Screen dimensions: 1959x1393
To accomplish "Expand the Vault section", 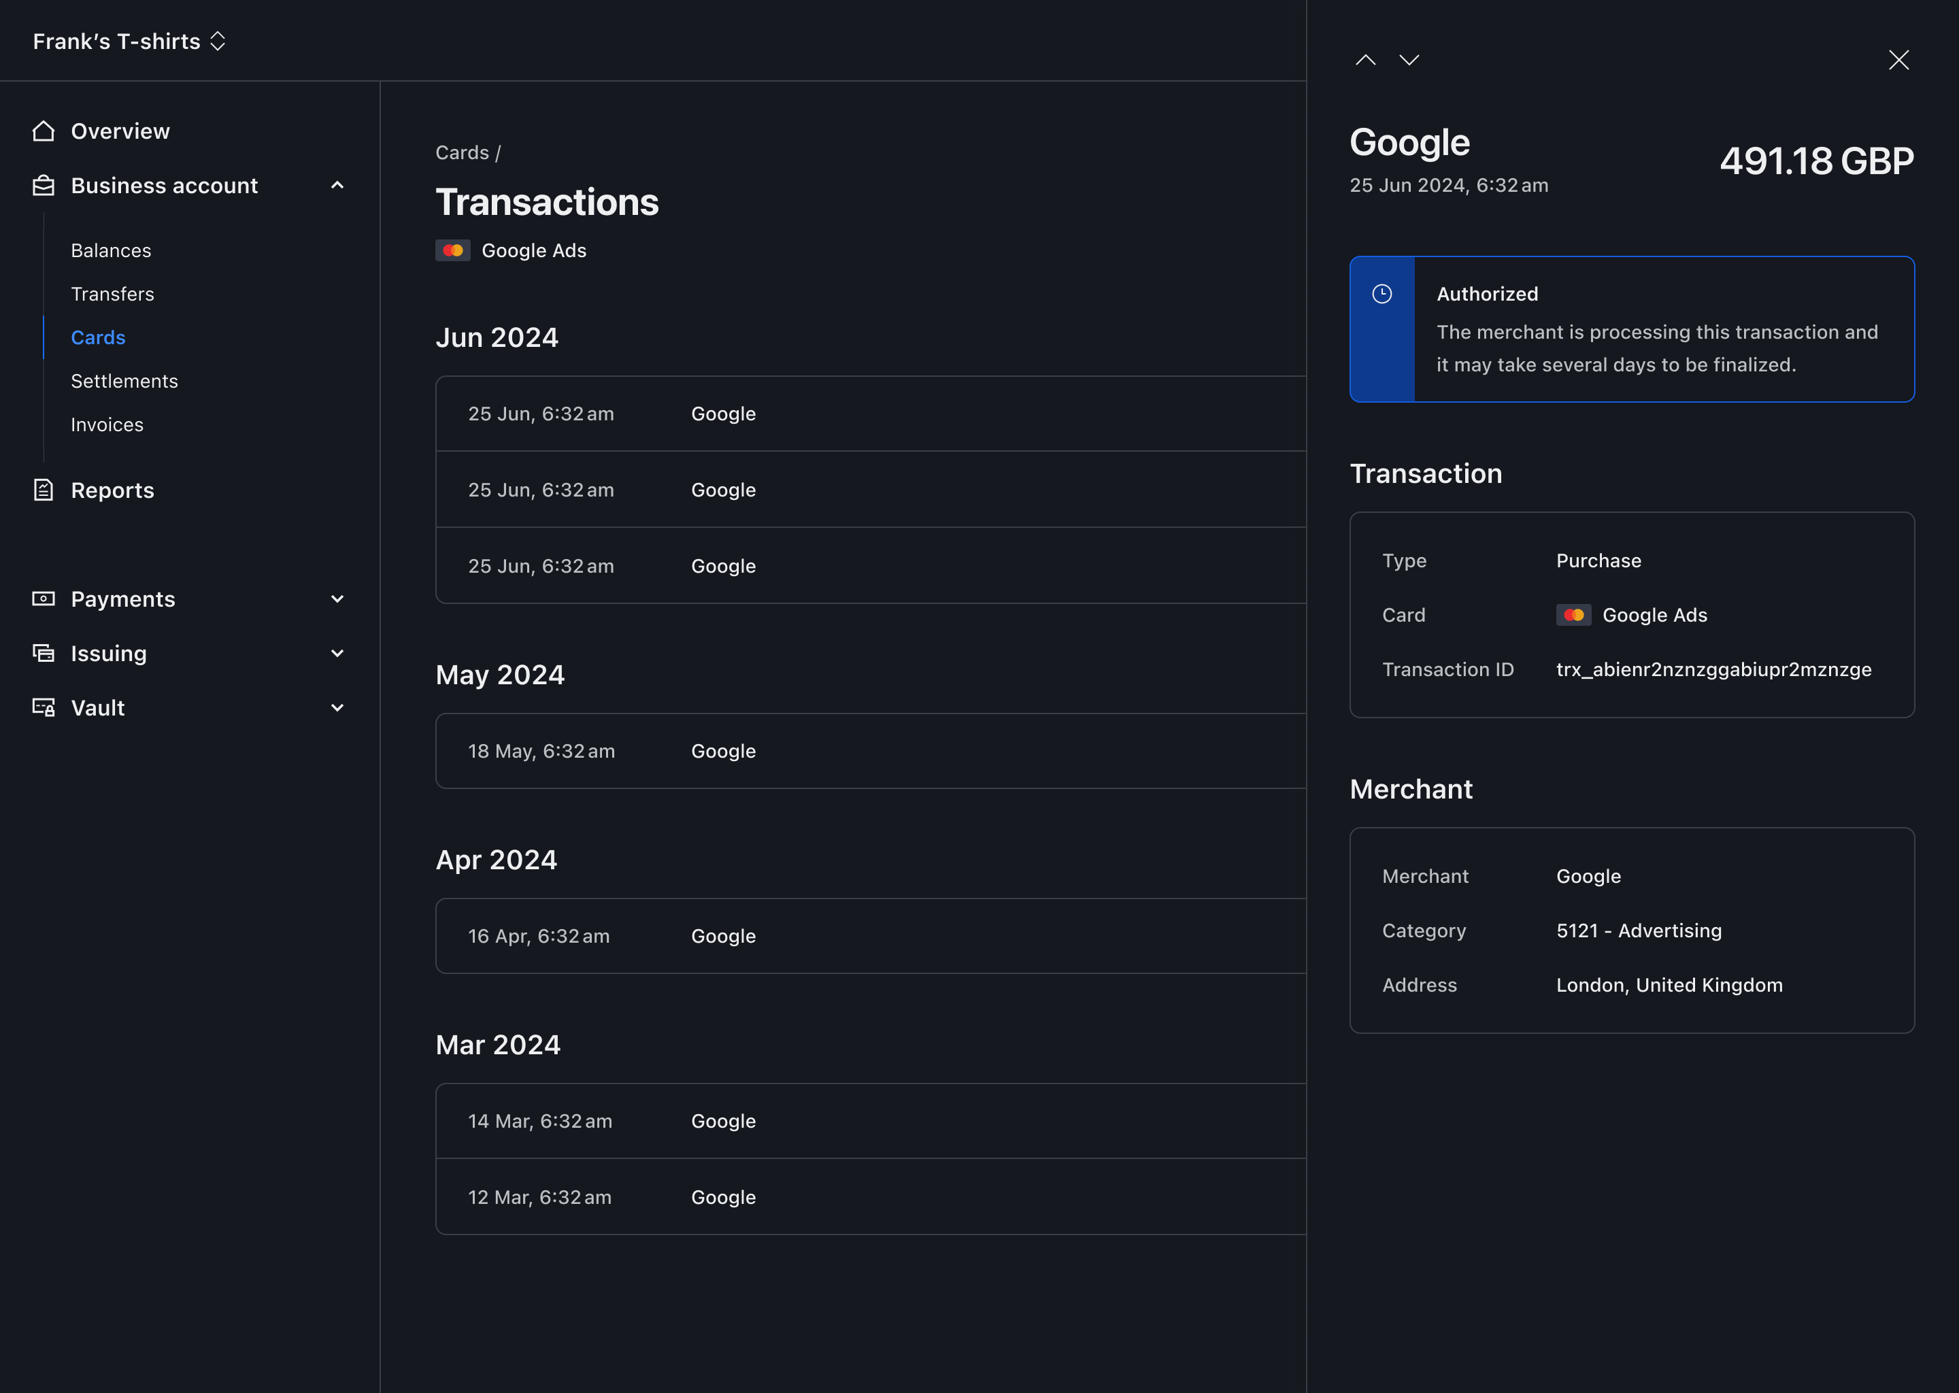I will coord(337,707).
